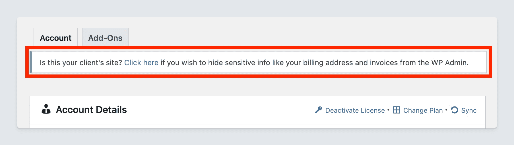Image resolution: width=514 pixels, height=145 pixels.
Task: Click the key icon beside Deactivate License
Action: pos(318,110)
